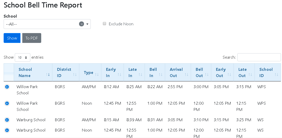Viewport: 282px width, 138px height.
Task: Export report with To PDF button
Action: [x=32, y=38]
